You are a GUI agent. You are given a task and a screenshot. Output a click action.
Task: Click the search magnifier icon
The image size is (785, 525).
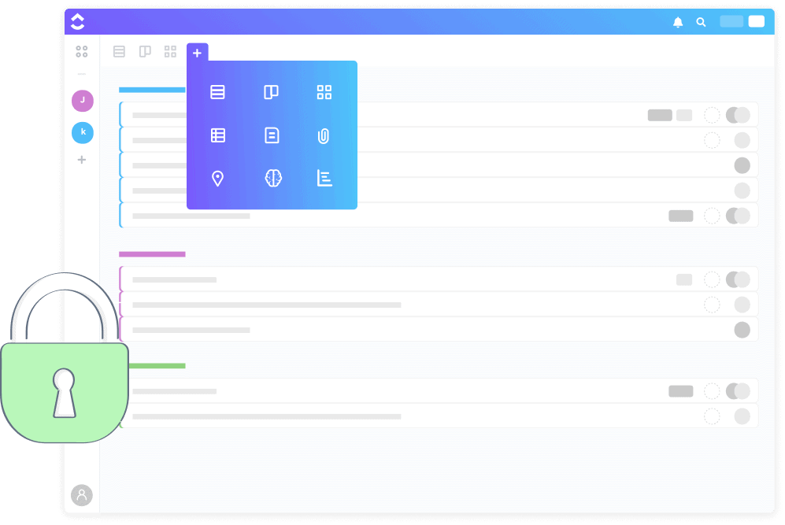[x=701, y=22]
